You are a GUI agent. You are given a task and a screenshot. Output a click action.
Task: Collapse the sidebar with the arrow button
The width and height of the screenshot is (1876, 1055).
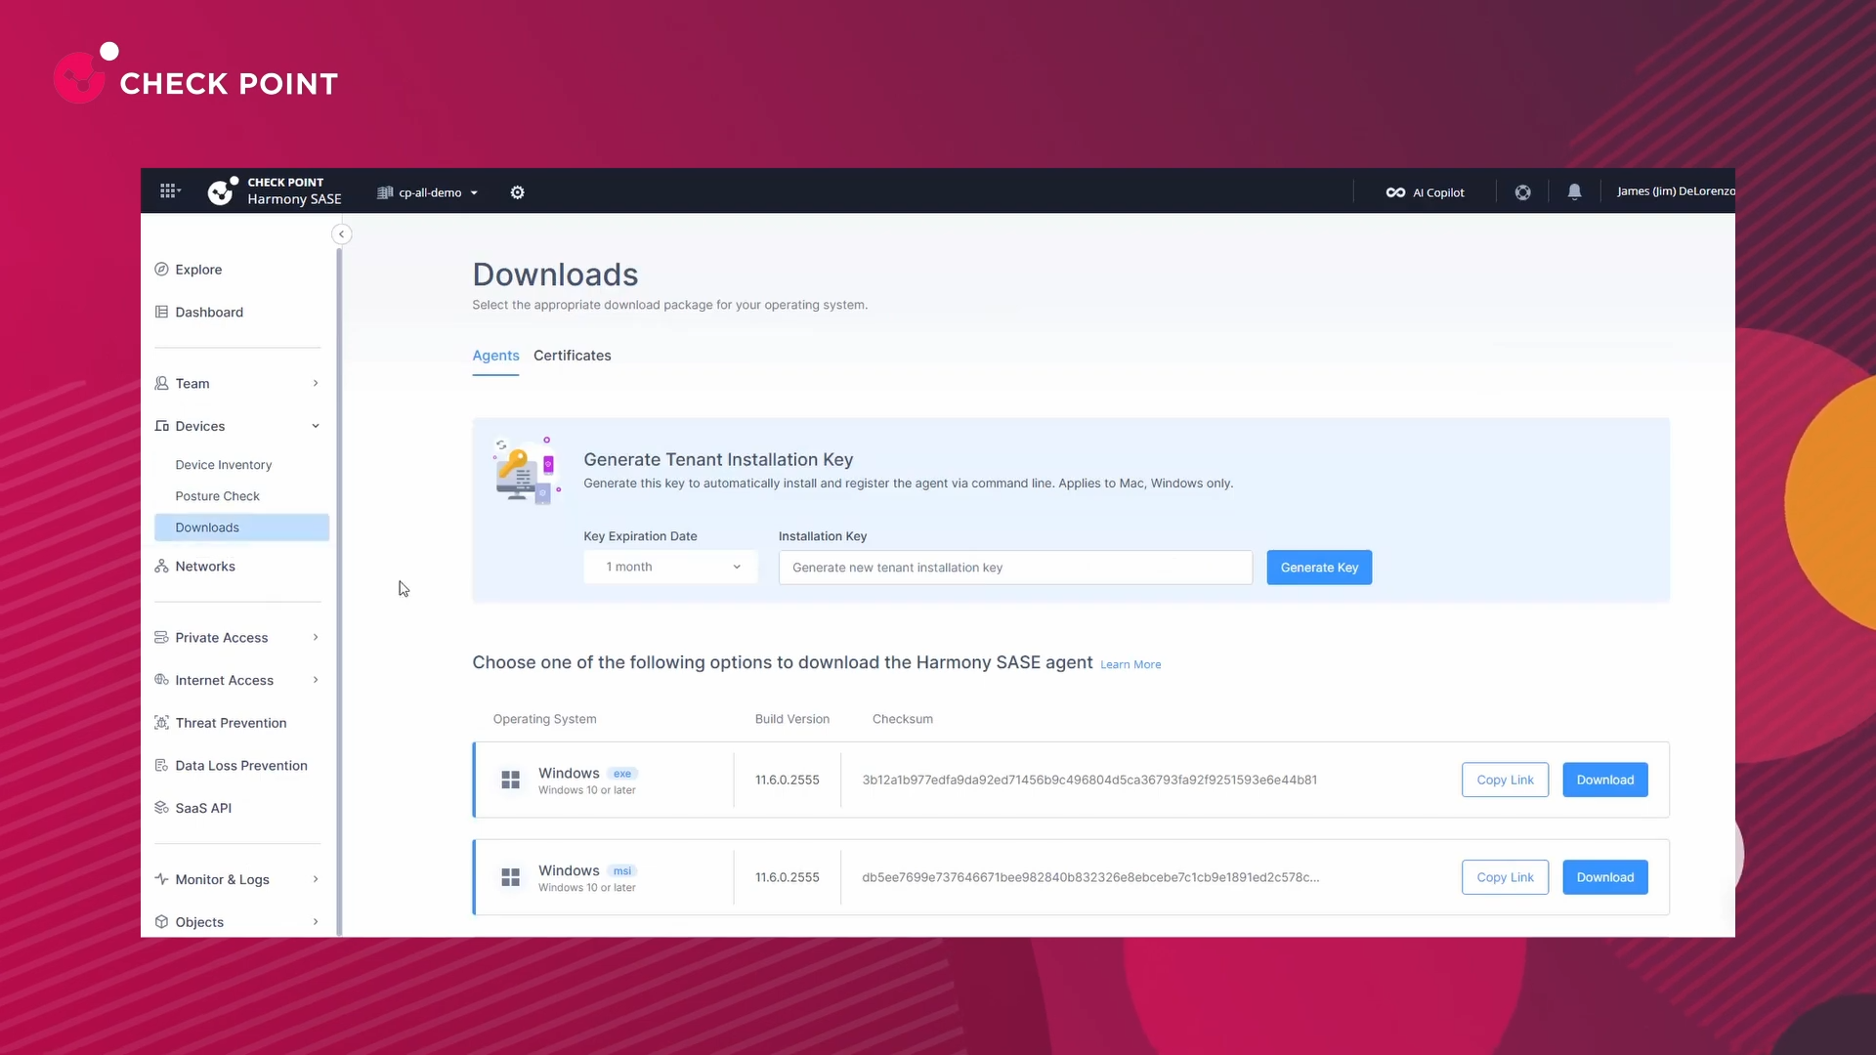coord(341,234)
